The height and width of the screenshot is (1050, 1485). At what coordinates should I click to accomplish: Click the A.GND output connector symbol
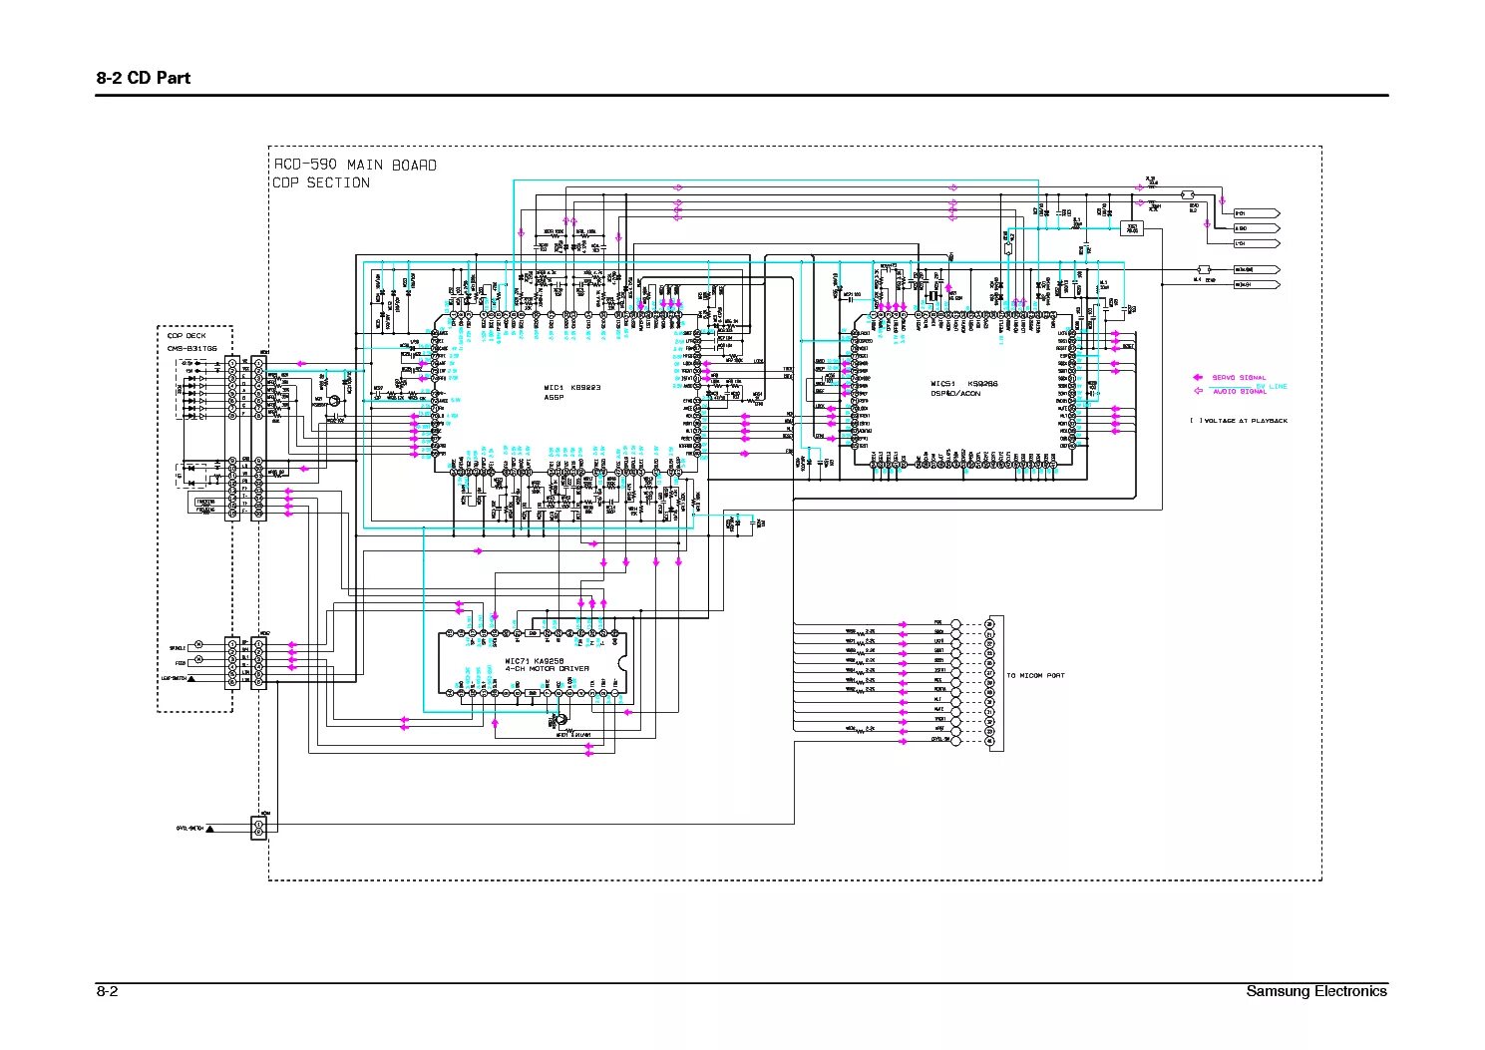coord(1257,228)
